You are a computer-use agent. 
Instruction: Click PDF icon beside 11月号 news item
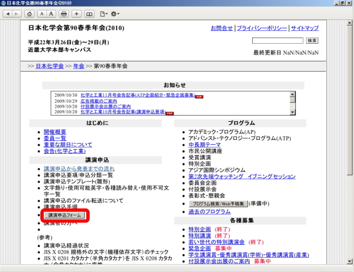pyautogui.click(x=199, y=97)
